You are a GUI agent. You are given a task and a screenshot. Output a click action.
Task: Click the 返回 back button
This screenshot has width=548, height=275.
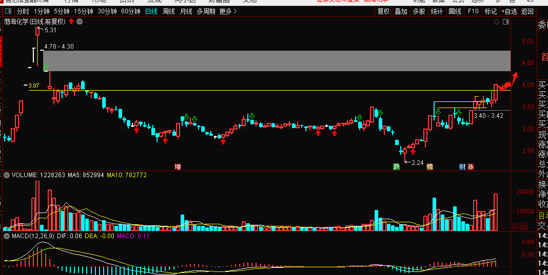[x=527, y=11]
